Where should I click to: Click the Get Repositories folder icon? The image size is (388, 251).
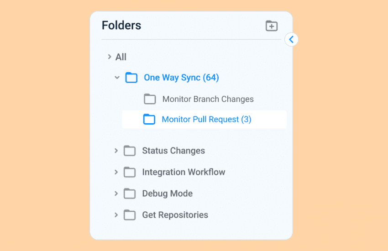(x=130, y=215)
